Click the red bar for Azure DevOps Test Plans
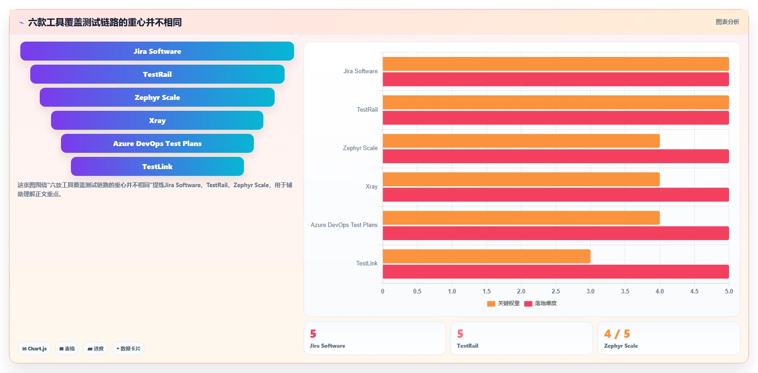The width and height of the screenshot is (758, 373). 556,233
